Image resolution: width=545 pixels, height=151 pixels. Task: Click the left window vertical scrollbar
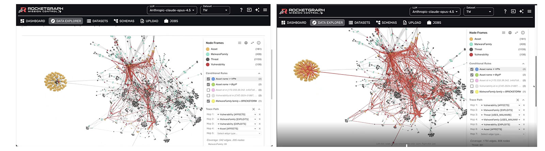(271, 74)
